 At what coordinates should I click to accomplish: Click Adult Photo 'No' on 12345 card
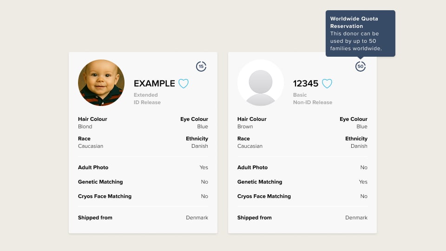pyautogui.click(x=364, y=167)
